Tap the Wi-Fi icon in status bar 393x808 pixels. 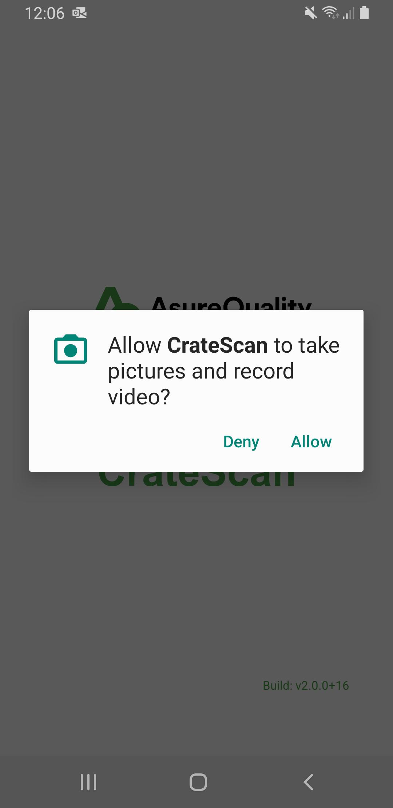(x=330, y=13)
